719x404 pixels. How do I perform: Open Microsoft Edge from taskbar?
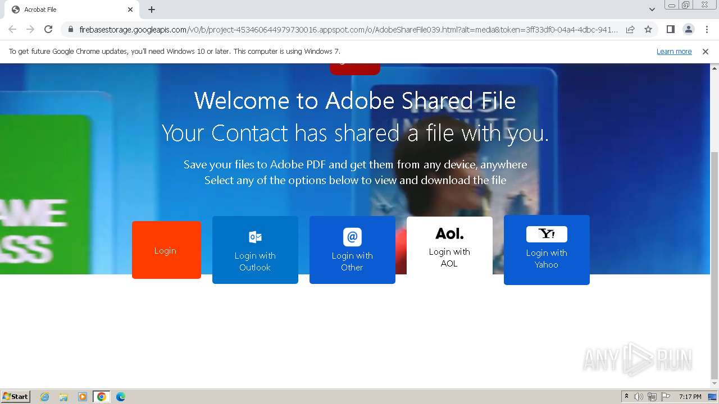click(120, 397)
